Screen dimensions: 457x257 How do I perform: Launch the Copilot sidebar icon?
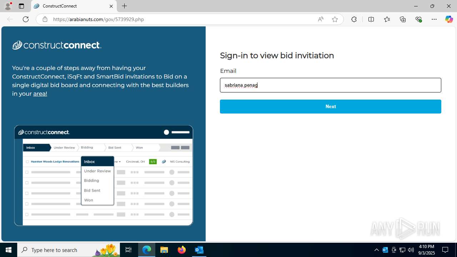(449, 19)
